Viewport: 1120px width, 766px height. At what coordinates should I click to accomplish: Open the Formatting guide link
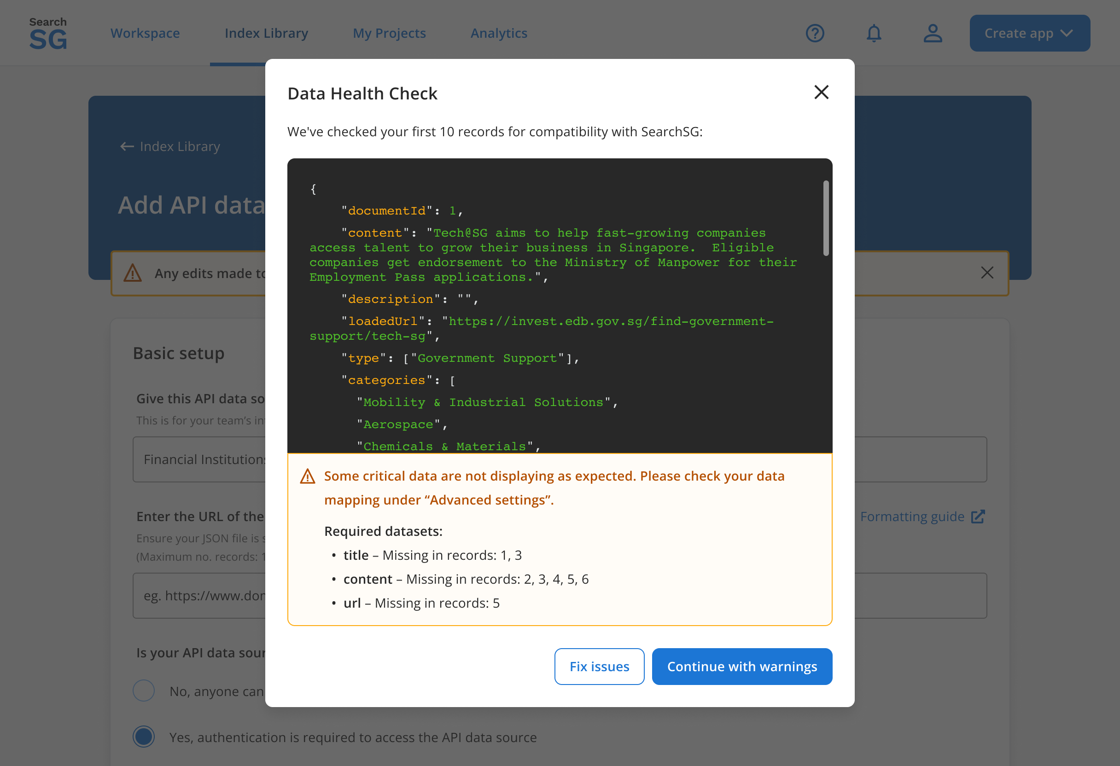pos(912,516)
